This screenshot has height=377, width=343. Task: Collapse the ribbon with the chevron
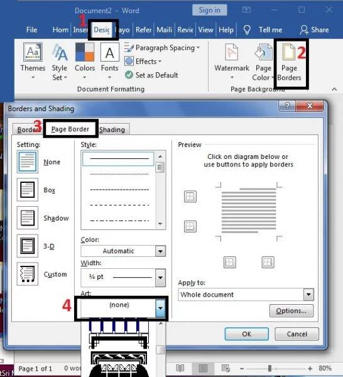[x=334, y=89]
